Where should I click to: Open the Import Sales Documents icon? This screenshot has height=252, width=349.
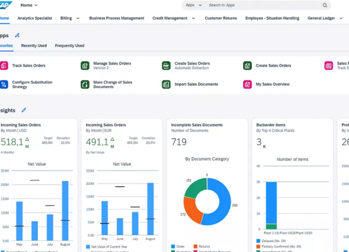pyautogui.click(x=166, y=84)
